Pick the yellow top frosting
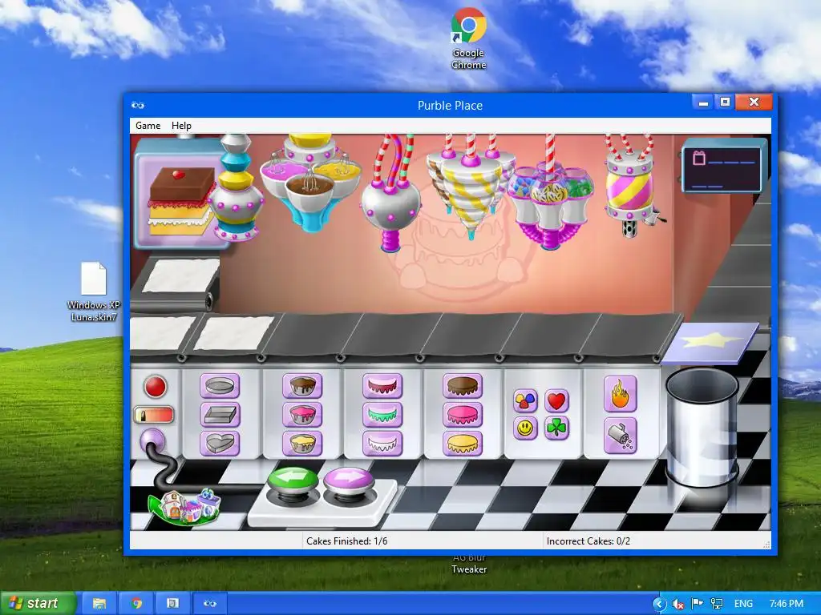Image resolution: width=821 pixels, height=615 pixels. click(x=463, y=444)
